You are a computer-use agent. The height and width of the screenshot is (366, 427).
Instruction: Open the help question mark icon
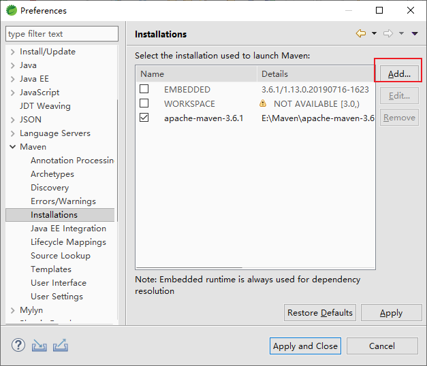pyautogui.click(x=18, y=346)
